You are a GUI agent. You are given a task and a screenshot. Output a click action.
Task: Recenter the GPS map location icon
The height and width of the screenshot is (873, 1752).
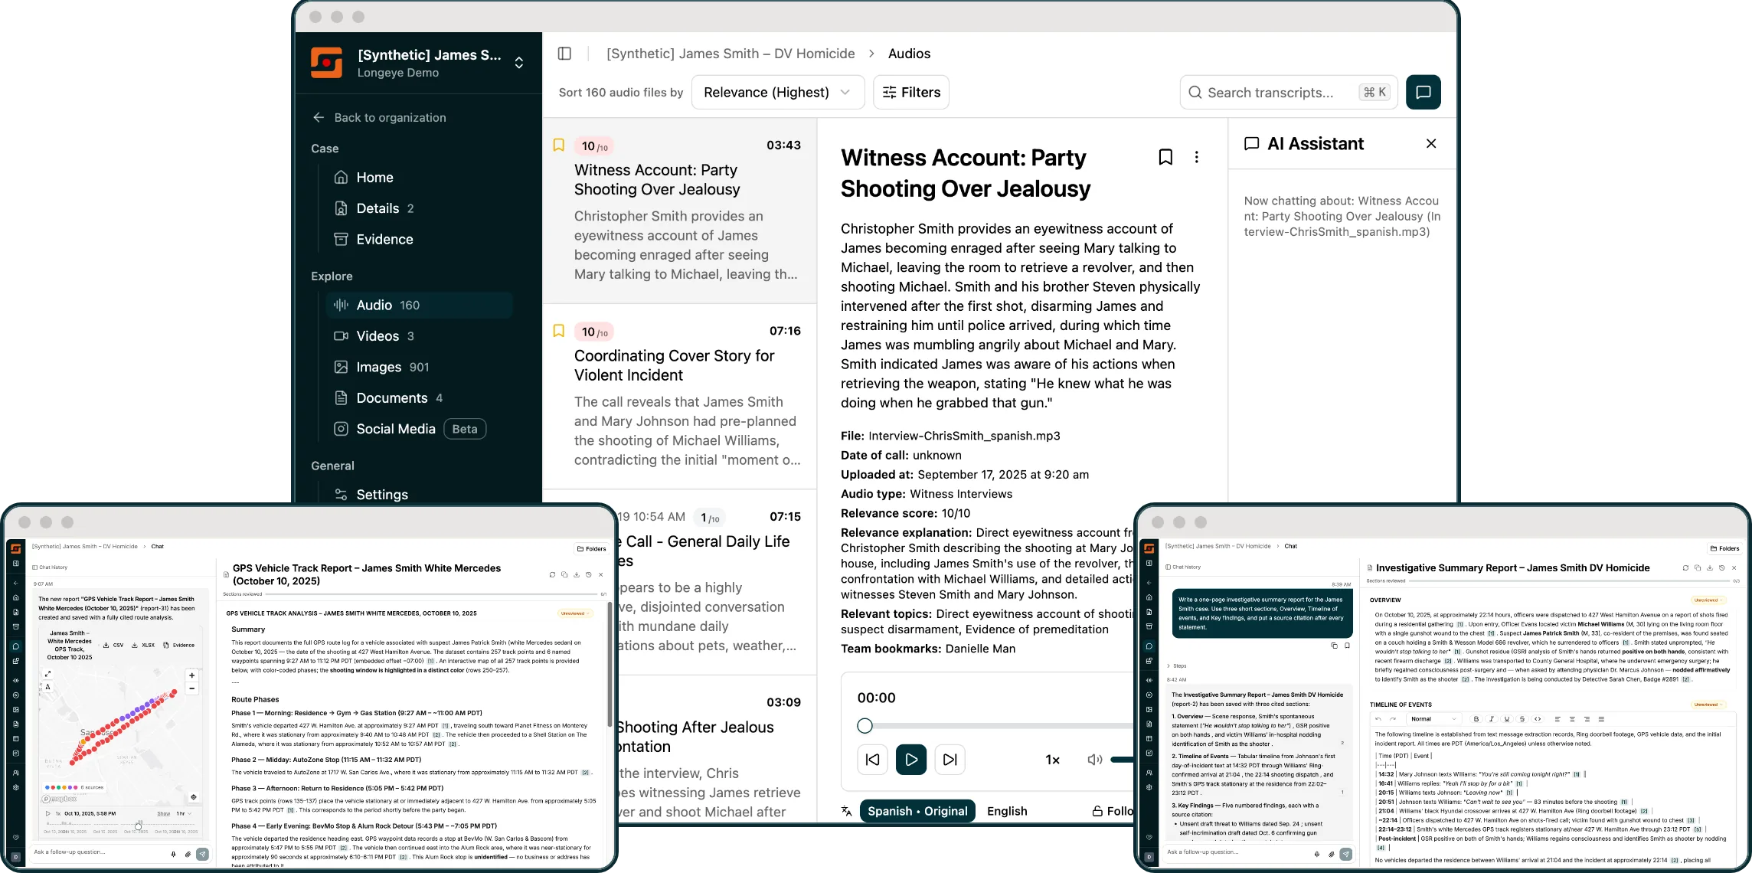coord(194,797)
